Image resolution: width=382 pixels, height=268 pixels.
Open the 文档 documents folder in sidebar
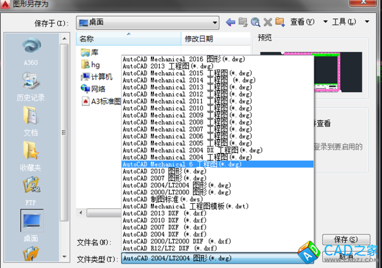[x=31, y=121]
